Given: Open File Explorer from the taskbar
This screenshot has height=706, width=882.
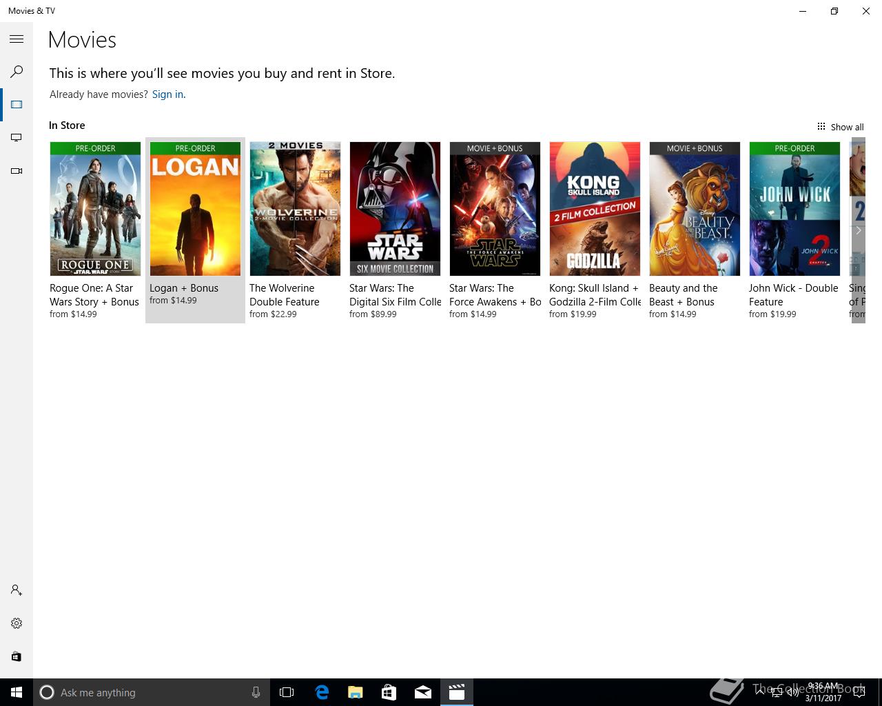Looking at the screenshot, I should [355, 692].
